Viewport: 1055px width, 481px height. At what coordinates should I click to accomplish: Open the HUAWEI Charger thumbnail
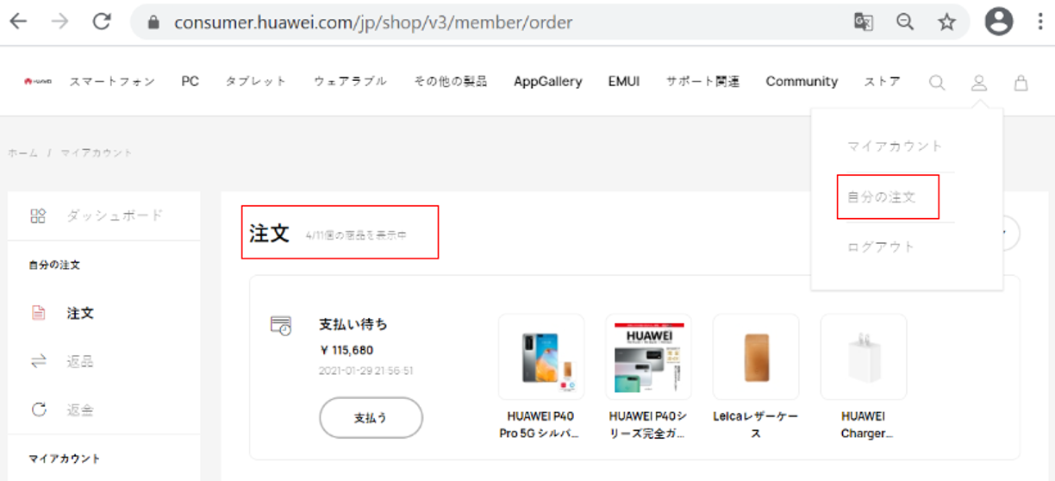[x=864, y=357]
